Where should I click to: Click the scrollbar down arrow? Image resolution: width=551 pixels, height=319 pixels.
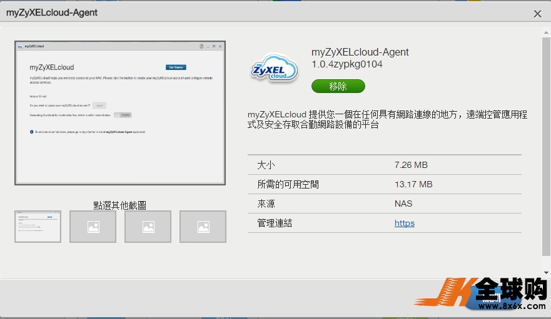pyautogui.click(x=546, y=273)
